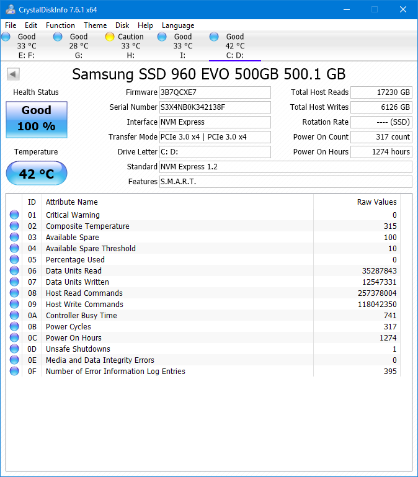Click status orb for Percentage Used row
Screen dimensions: 418x477
pyautogui.click(x=14, y=259)
